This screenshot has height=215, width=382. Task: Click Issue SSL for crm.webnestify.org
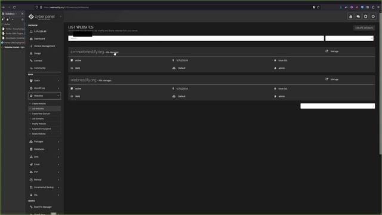[x=282, y=60]
